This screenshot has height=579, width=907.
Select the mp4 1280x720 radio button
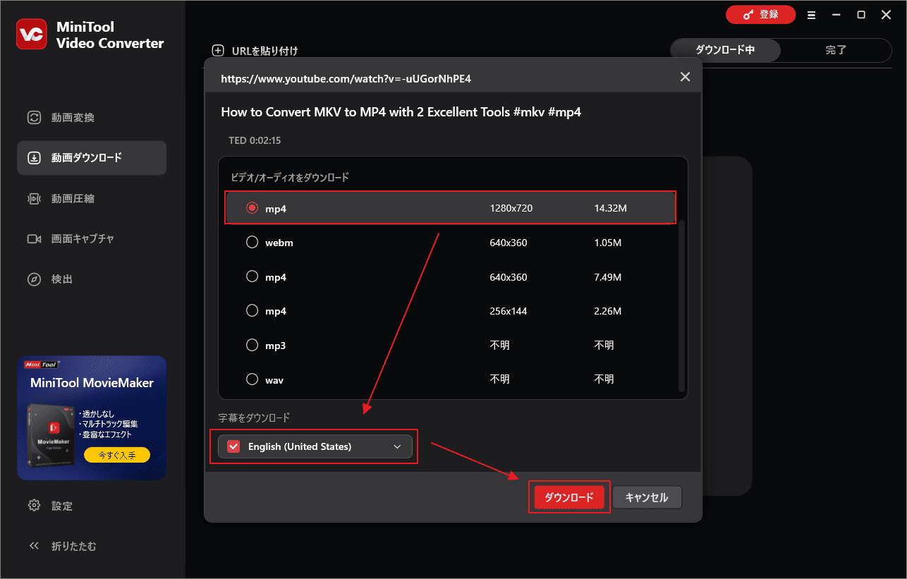[252, 209]
